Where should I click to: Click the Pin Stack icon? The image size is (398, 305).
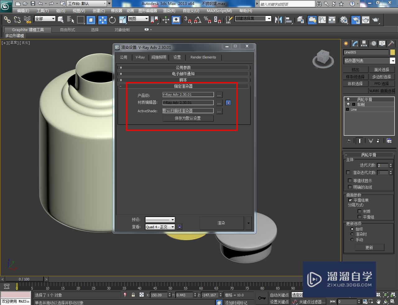[349, 141]
